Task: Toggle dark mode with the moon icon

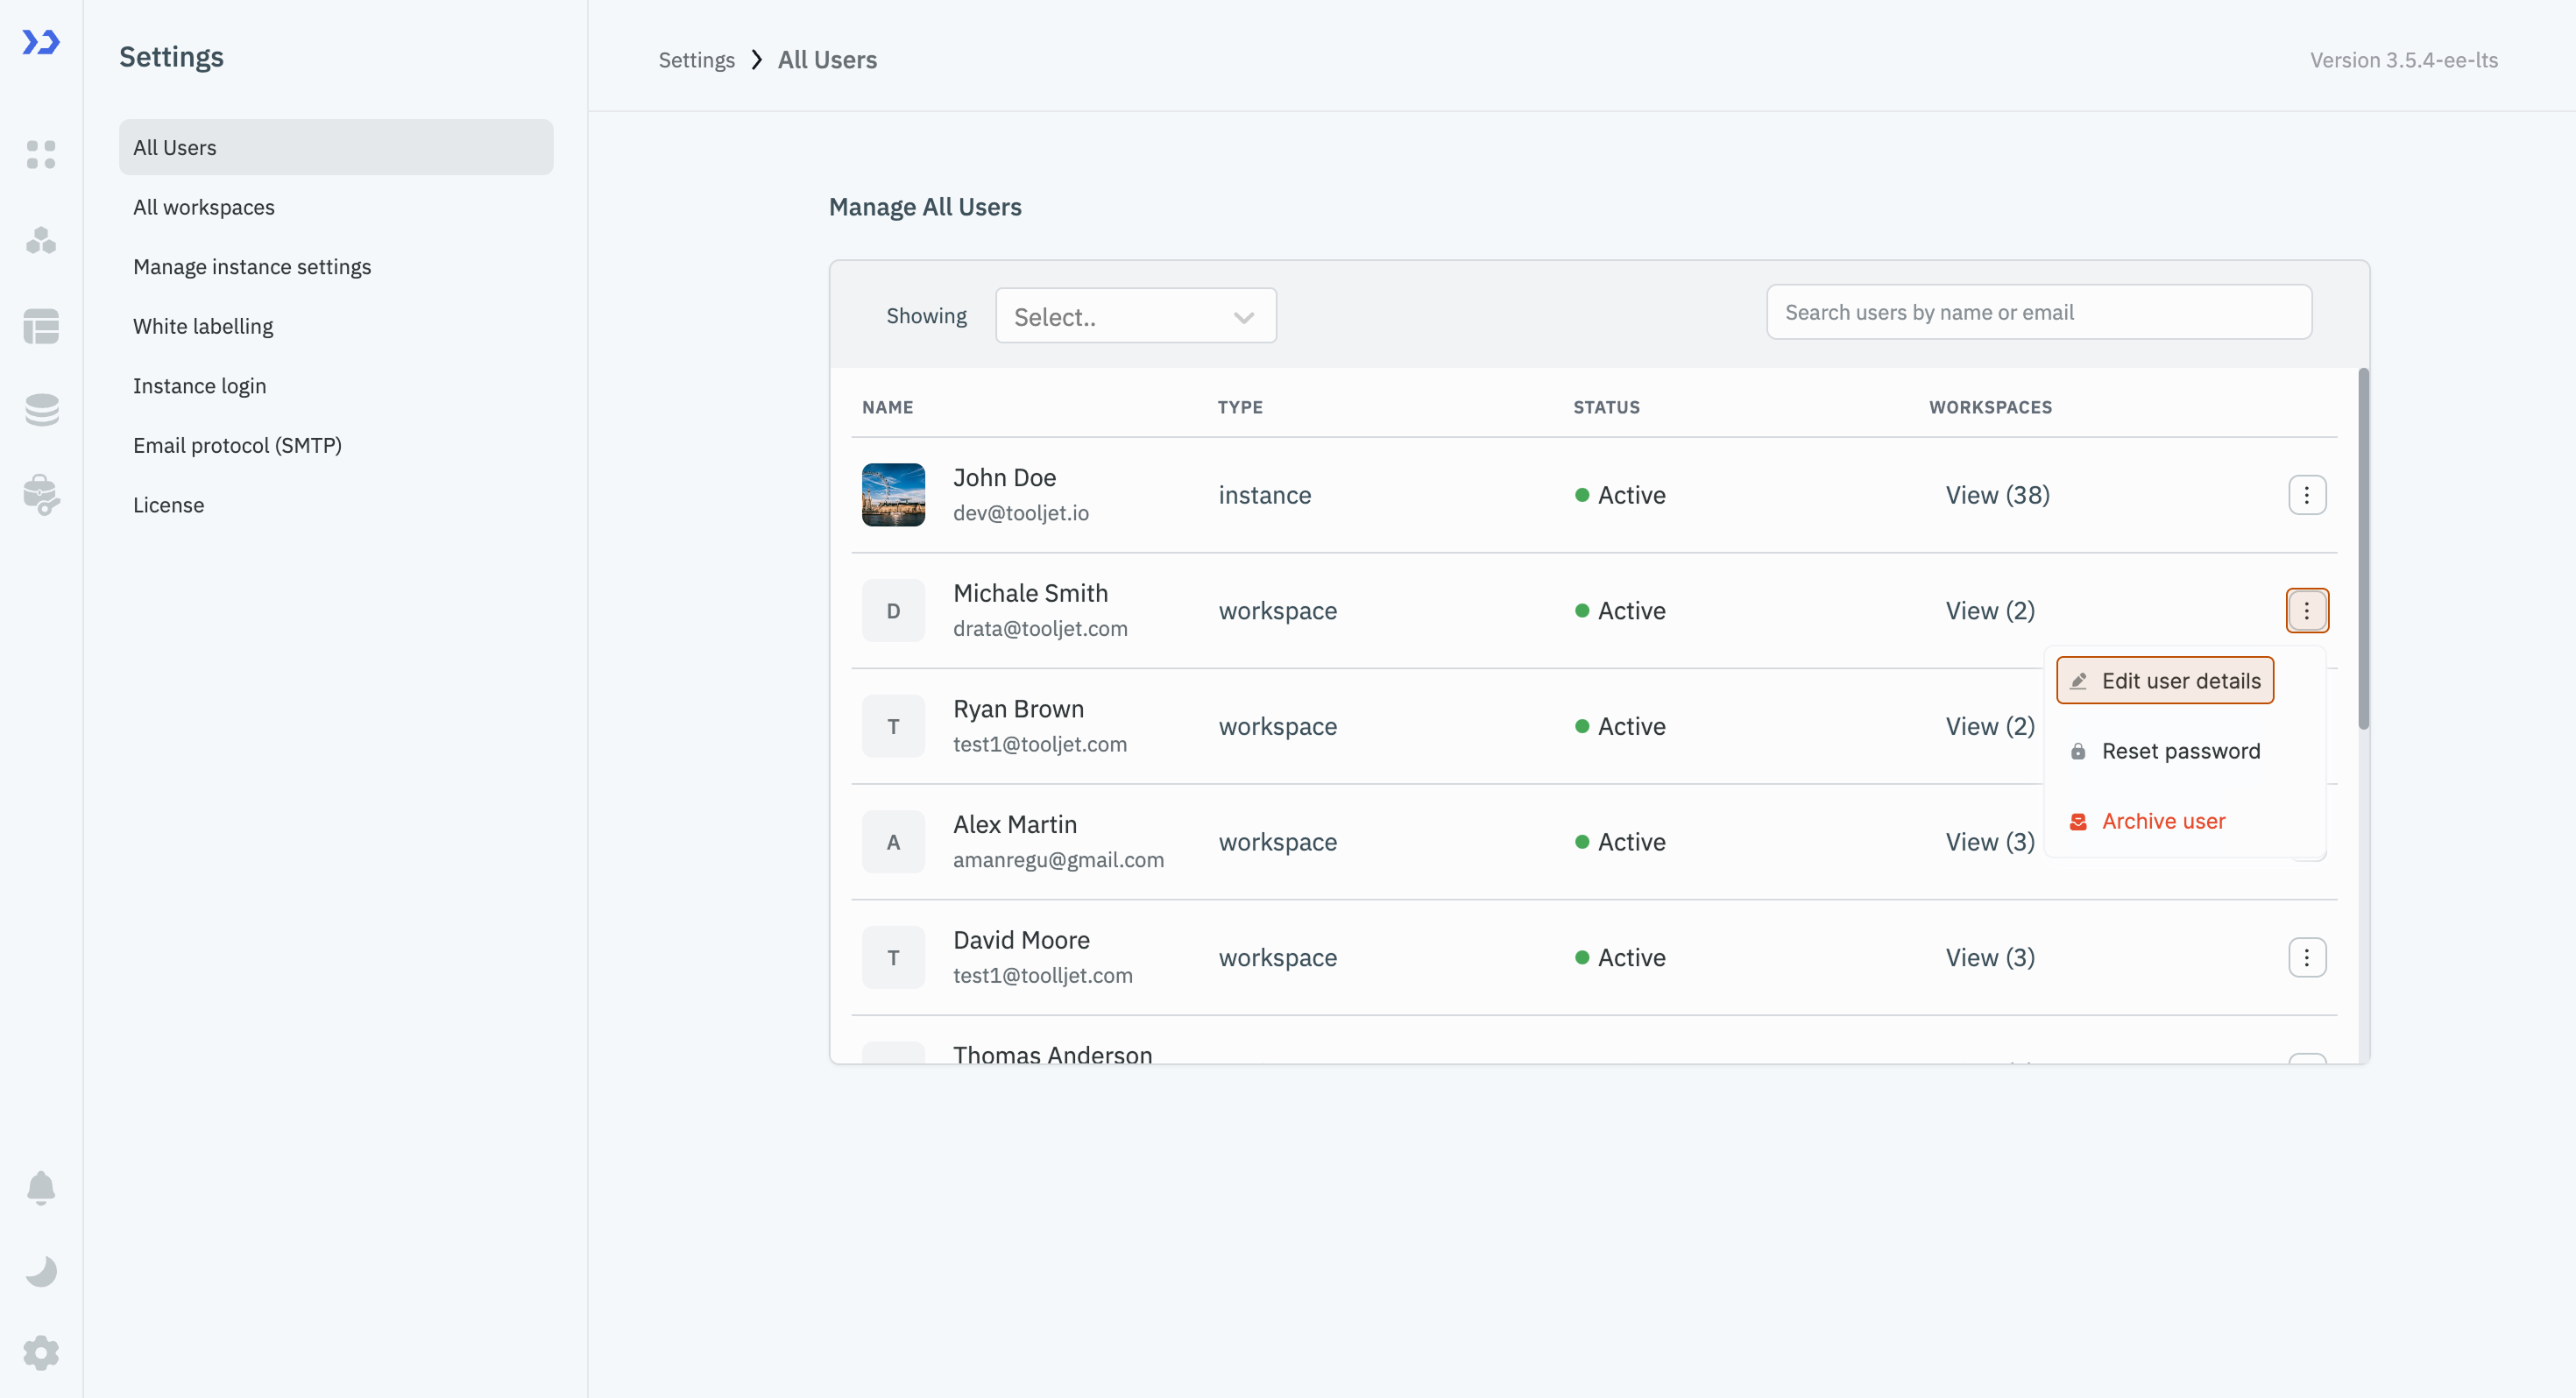Action: (x=41, y=1271)
